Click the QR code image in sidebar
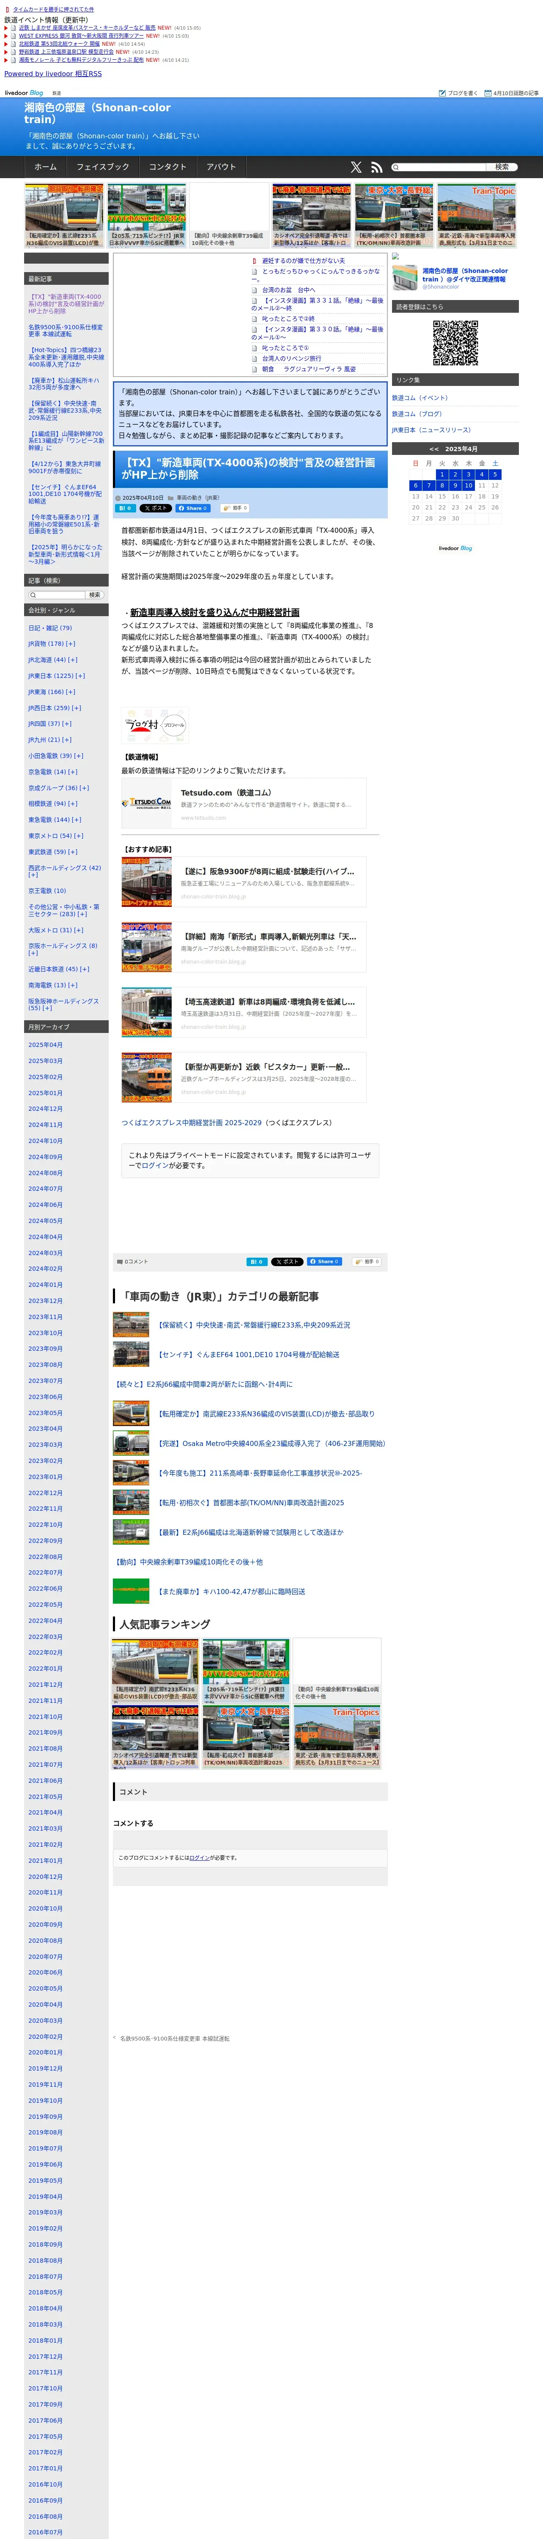The height and width of the screenshot is (2539, 543). click(455, 343)
